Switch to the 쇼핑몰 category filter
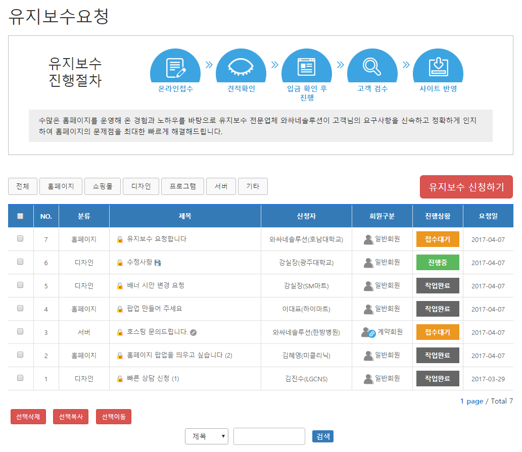The height and width of the screenshot is (452, 522). (103, 186)
